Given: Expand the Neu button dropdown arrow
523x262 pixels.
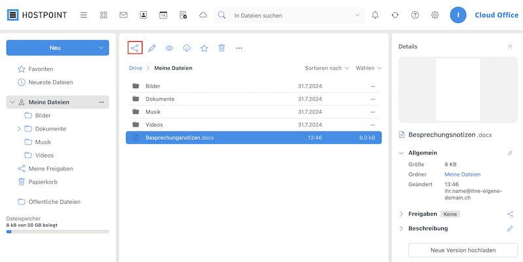Looking at the screenshot, I should pyautogui.click(x=101, y=48).
